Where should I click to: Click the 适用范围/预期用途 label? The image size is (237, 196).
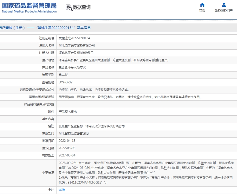[42, 97]
